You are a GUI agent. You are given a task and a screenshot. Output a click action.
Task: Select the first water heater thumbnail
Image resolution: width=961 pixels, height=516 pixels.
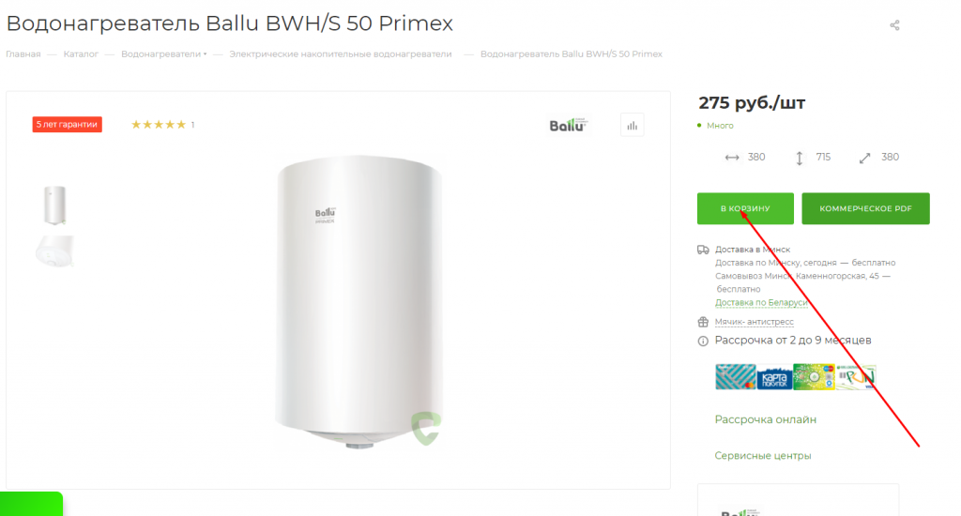point(53,205)
